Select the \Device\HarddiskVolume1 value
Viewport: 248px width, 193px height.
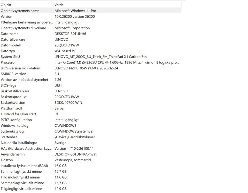point(75,137)
